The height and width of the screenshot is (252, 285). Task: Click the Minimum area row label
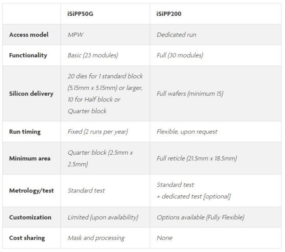click(x=30, y=158)
